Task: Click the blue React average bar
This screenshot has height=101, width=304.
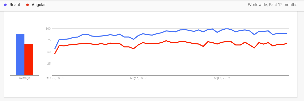Action: point(20,55)
